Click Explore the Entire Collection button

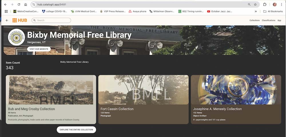pos(76,130)
